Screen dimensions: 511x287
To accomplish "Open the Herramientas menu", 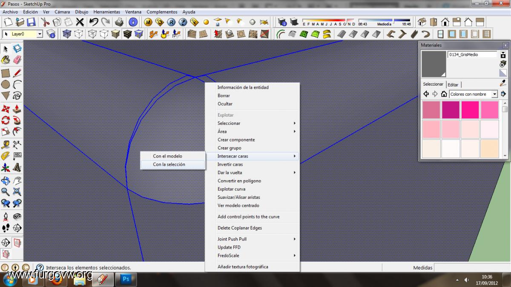I will coord(107,12).
